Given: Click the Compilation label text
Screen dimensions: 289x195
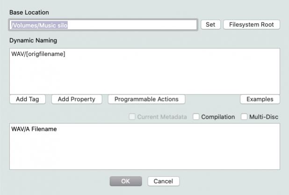Looking at the screenshot, I should [218, 117].
